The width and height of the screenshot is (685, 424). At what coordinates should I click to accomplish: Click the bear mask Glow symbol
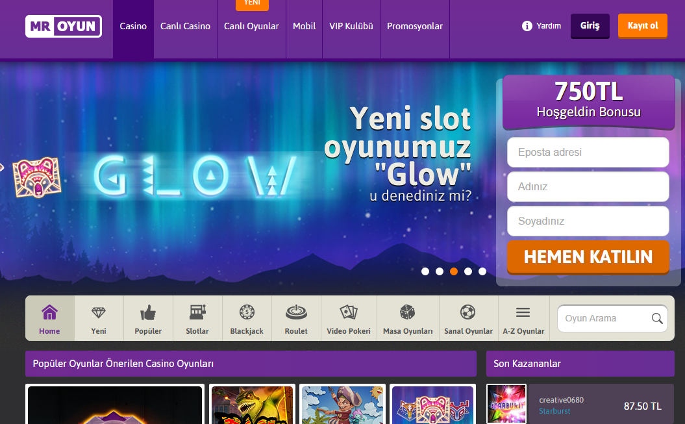(37, 177)
